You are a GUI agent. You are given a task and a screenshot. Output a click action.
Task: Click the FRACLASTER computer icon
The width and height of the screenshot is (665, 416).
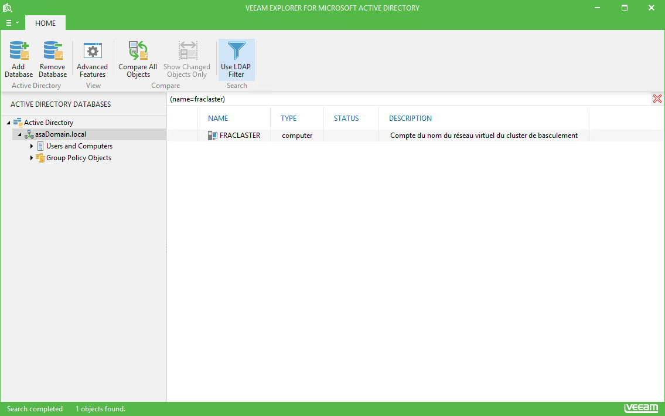pos(213,136)
